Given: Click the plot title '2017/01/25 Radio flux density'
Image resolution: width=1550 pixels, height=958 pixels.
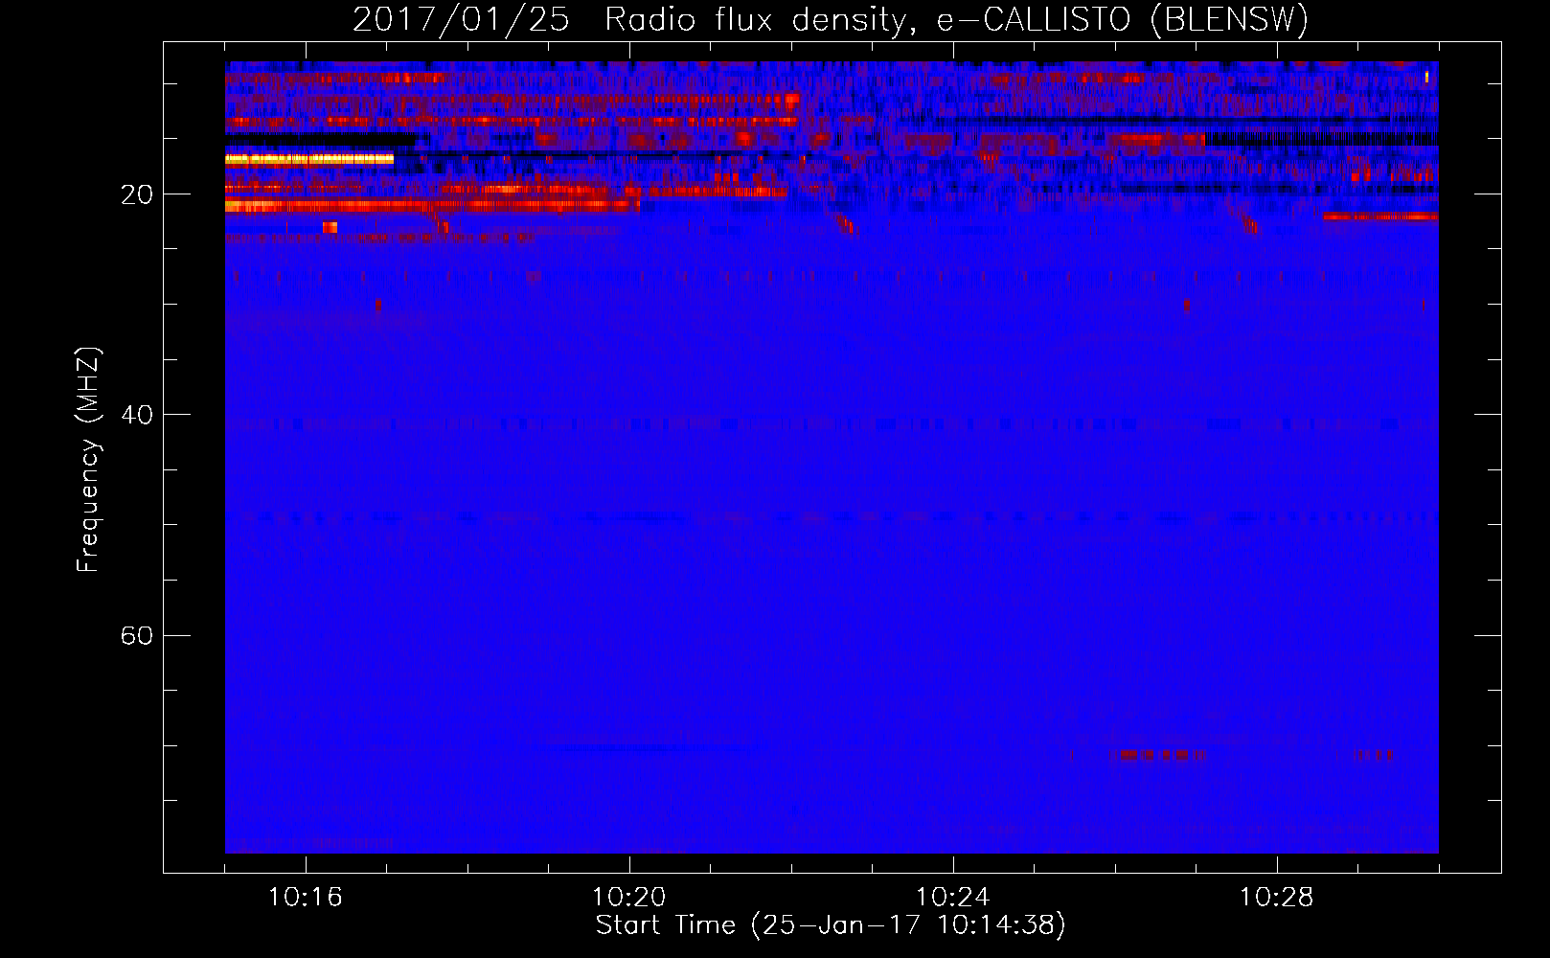Looking at the screenshot, I should (x=831, y=20).
